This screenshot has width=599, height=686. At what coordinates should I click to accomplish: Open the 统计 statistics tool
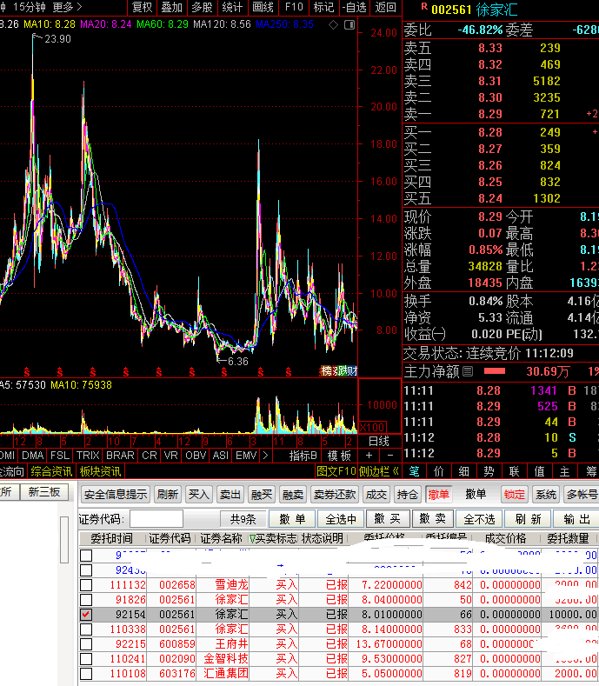(x=232, y=7)
